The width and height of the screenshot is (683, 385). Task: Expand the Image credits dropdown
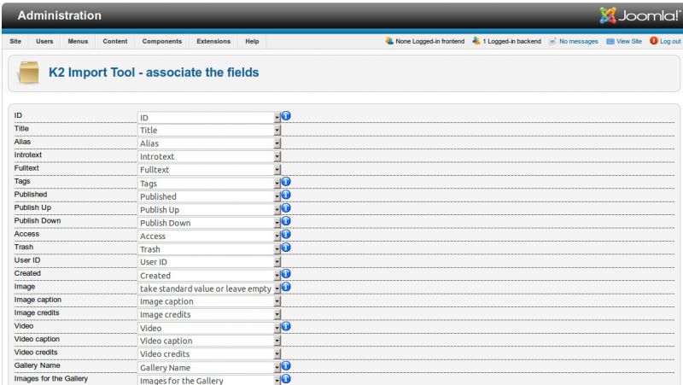point(209,314)
